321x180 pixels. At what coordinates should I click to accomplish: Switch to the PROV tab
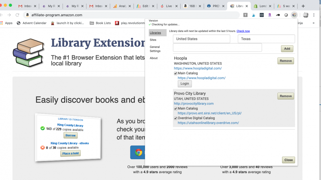(216, 6)
